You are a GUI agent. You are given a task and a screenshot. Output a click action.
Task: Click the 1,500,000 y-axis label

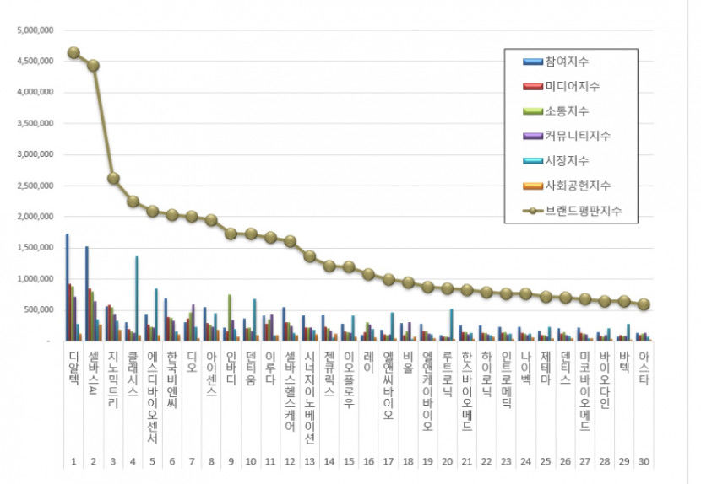coord(35,247)
